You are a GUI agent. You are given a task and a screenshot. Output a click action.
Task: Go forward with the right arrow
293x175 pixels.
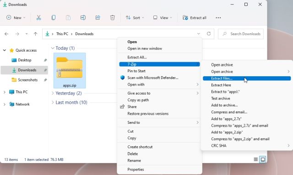tap(17, 34)
